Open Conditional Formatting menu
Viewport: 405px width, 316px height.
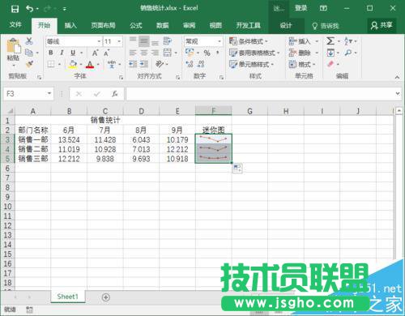click(249, 41)
